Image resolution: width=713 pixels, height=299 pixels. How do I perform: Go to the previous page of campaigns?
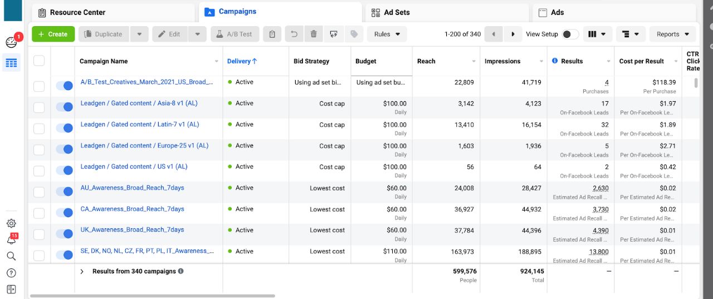(493, 34)
